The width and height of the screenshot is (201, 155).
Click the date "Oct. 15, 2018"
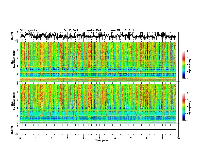pyautogui.click(x=71, y=30)
